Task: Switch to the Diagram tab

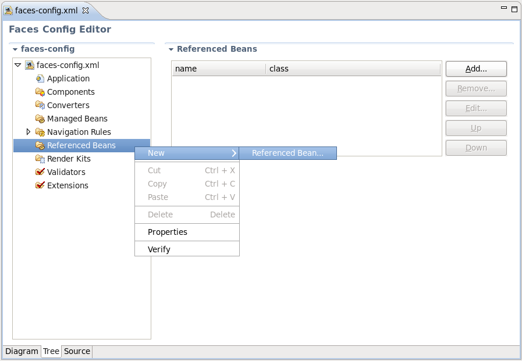Action: [22, 351]
